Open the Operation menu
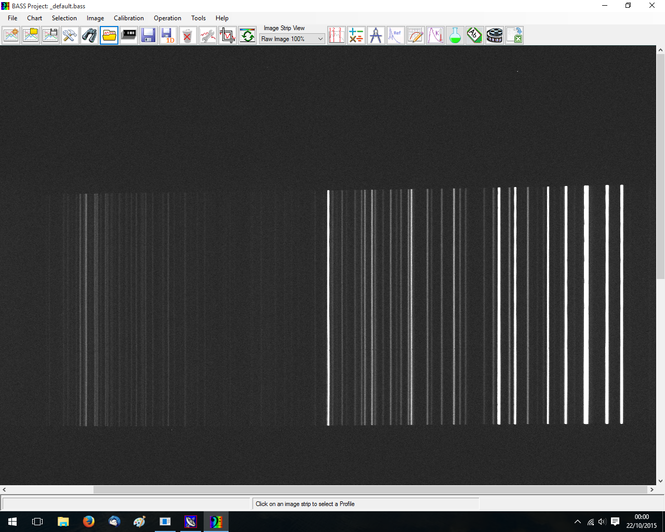The image size is (665, 532). (167, 18)
